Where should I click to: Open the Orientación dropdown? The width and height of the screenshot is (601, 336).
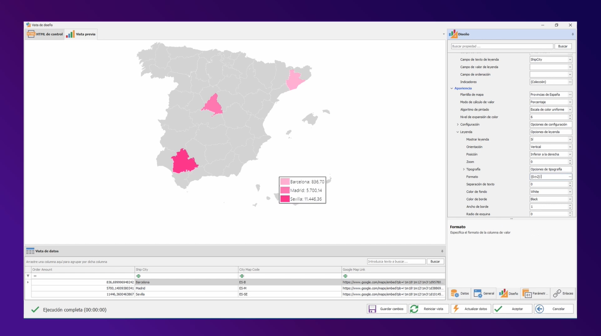[569, 147]
